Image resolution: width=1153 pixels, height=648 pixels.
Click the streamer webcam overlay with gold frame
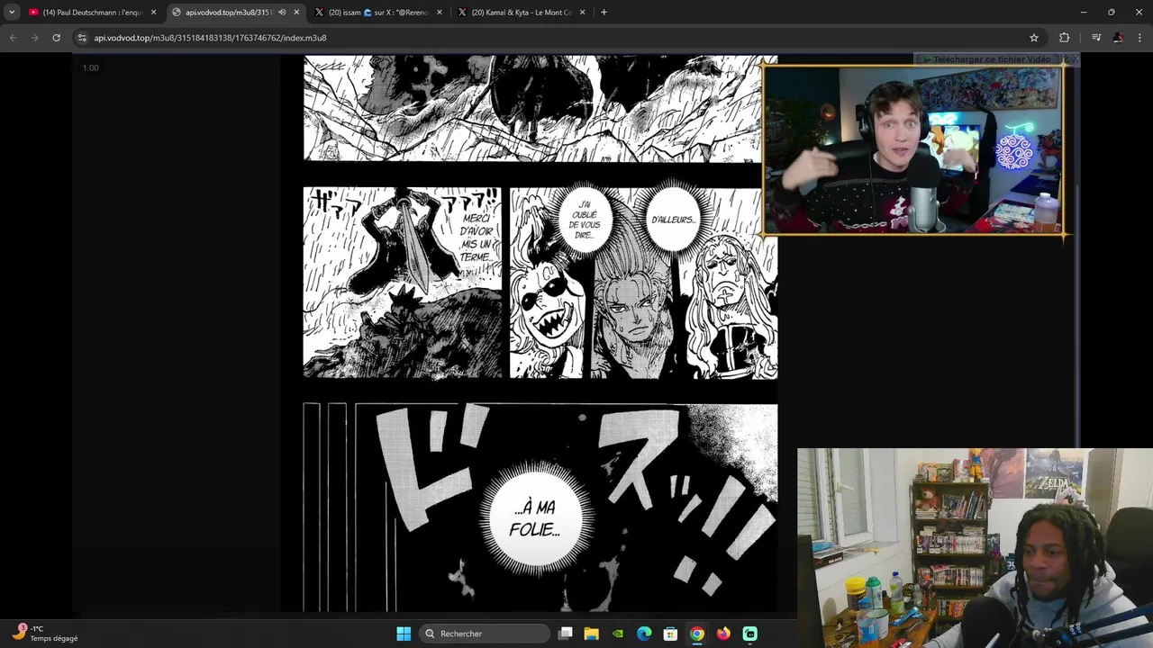913,150
